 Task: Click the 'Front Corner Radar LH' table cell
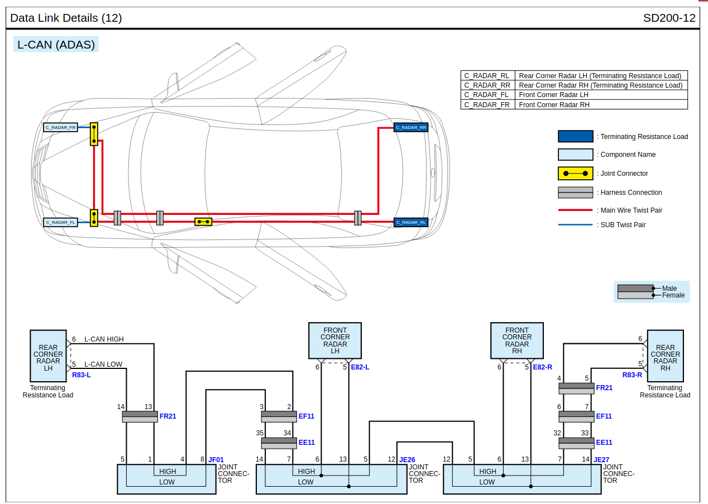[x=601, y=95]
